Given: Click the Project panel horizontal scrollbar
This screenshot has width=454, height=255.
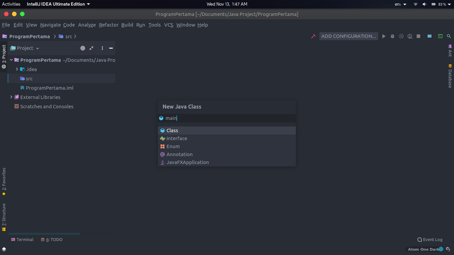Looking at the screenshot, I should [x=45, y=234].
